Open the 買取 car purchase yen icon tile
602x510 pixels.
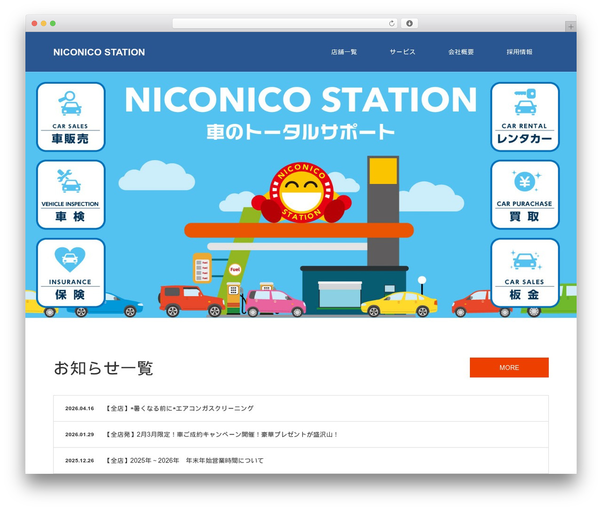[525, 195]
